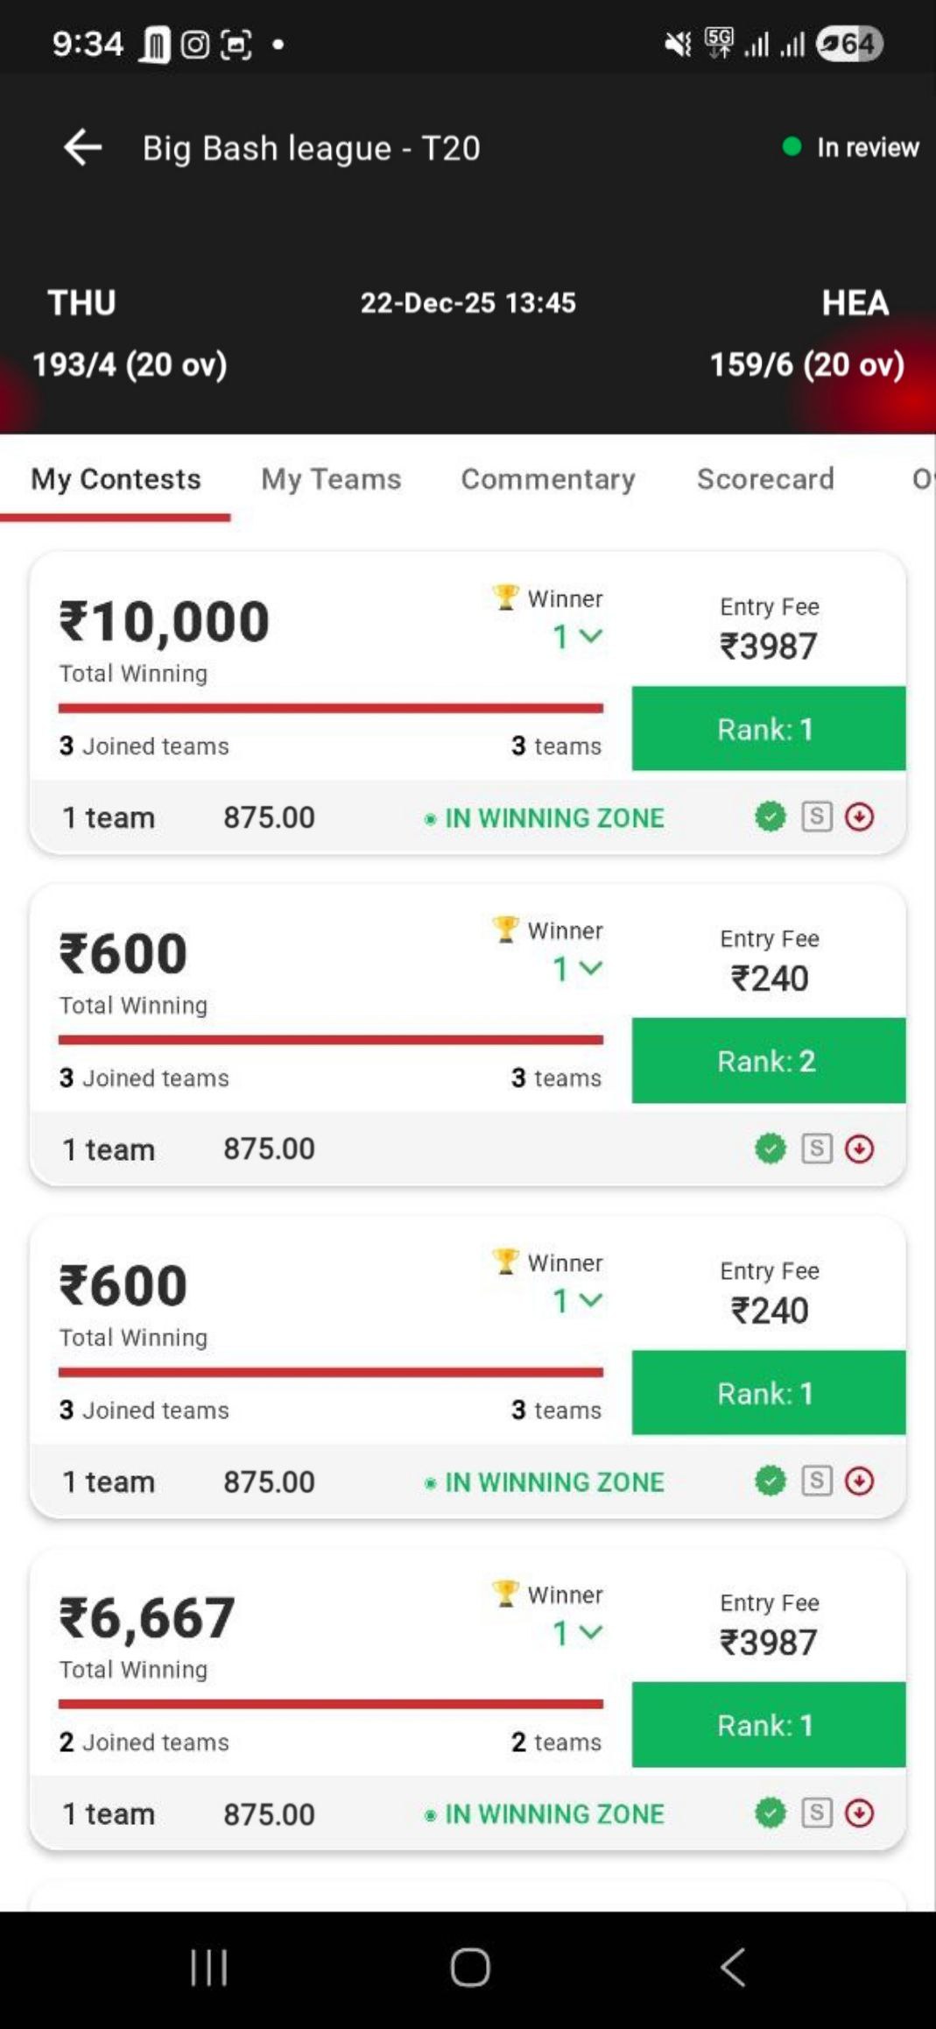Viewport: 936px width, 2029px height.
Task: Tap green verified badge in ₹6,667 contest
Action: pyautogui.click(x=771, y=1813)
